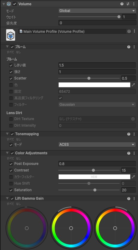Open the ACES tonemapping mode dropdown
The height and width of the screenshot is (250, 138).
pos(97,145)
